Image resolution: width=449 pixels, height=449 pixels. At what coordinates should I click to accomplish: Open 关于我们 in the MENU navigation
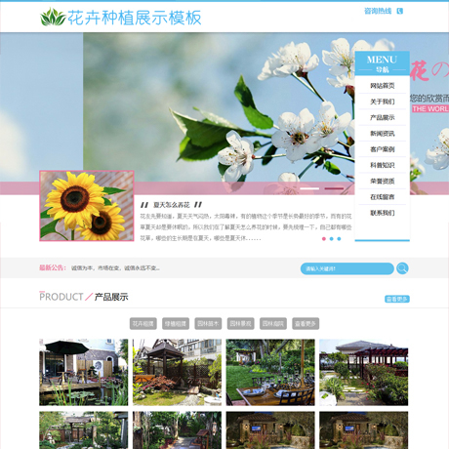(383, 102)
